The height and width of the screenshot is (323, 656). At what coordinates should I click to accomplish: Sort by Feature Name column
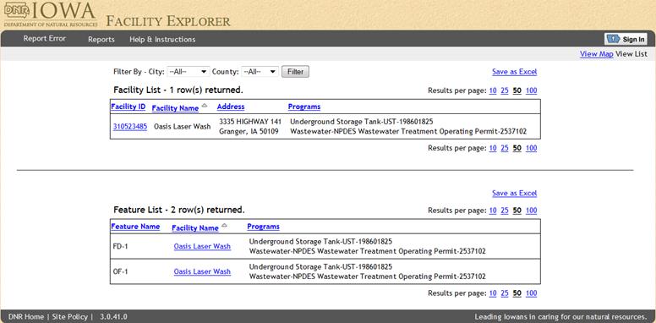coord(135,227)
